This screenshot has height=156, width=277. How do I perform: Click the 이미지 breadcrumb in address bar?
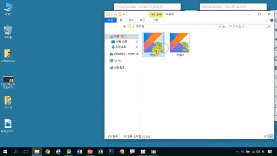click(140, 26)
